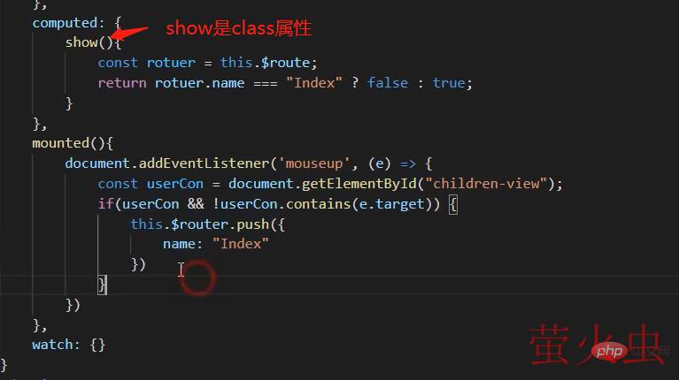Click the highlighted opening brace after contains

[x=452, y=204]
